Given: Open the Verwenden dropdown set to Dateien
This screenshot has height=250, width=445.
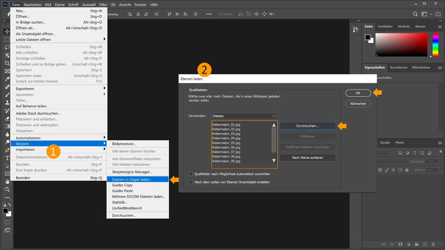Looking at the screenshot, I should pyautogui.click(x=244, y=116).
